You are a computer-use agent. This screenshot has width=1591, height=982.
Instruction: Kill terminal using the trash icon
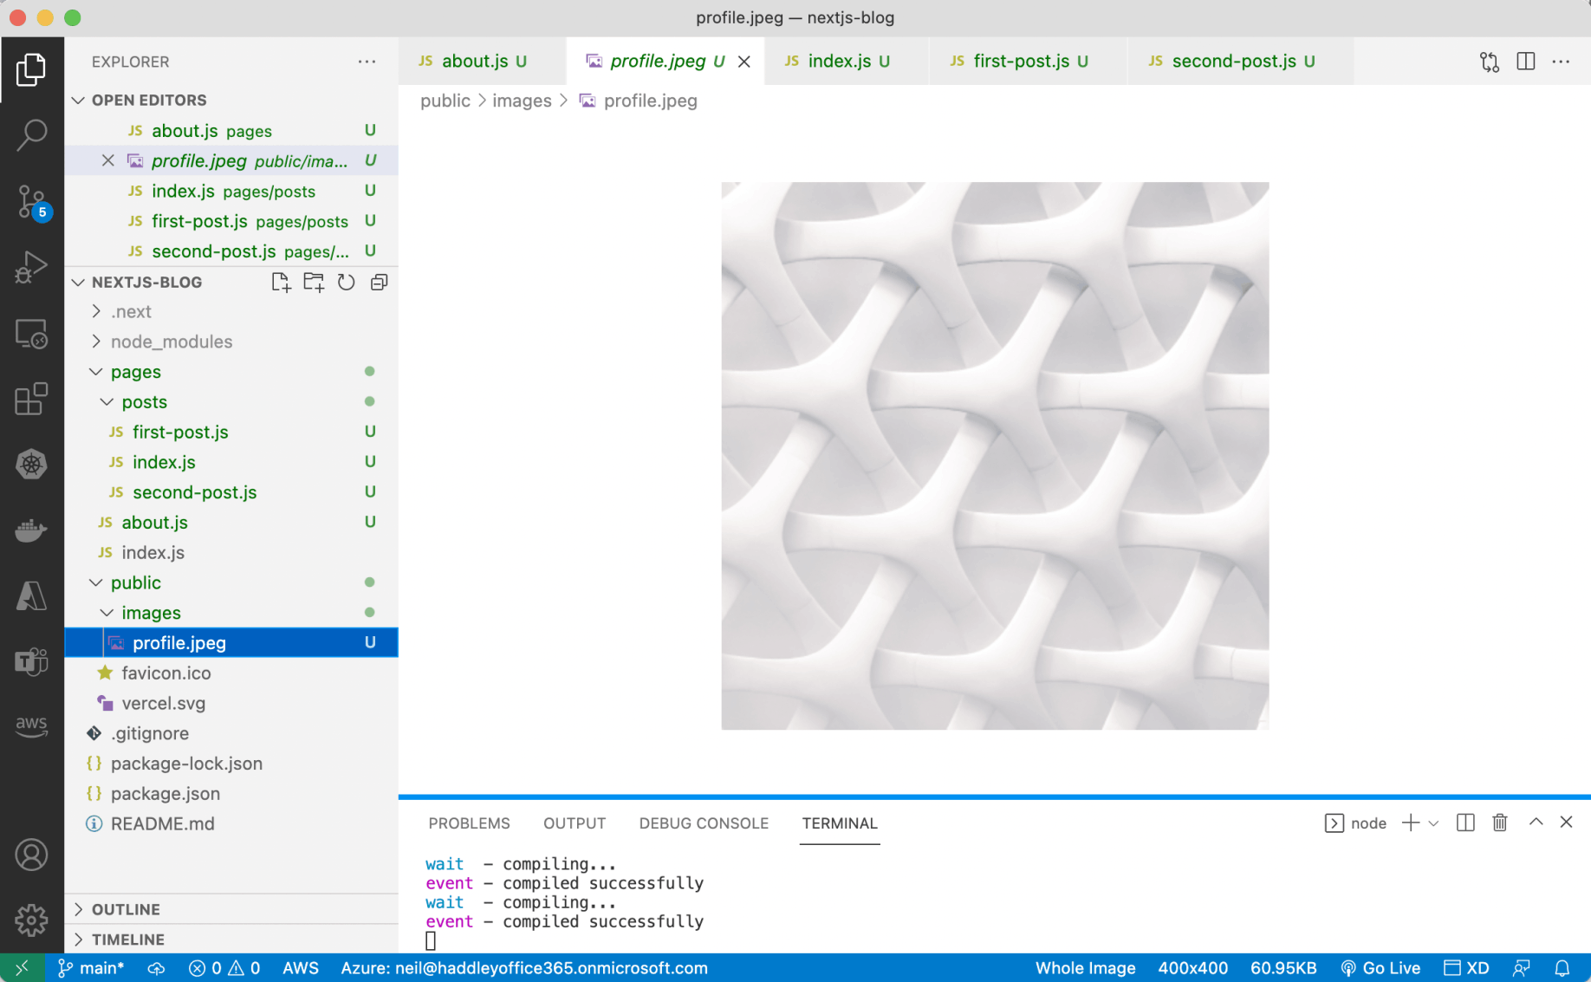tap(1499, 823)
